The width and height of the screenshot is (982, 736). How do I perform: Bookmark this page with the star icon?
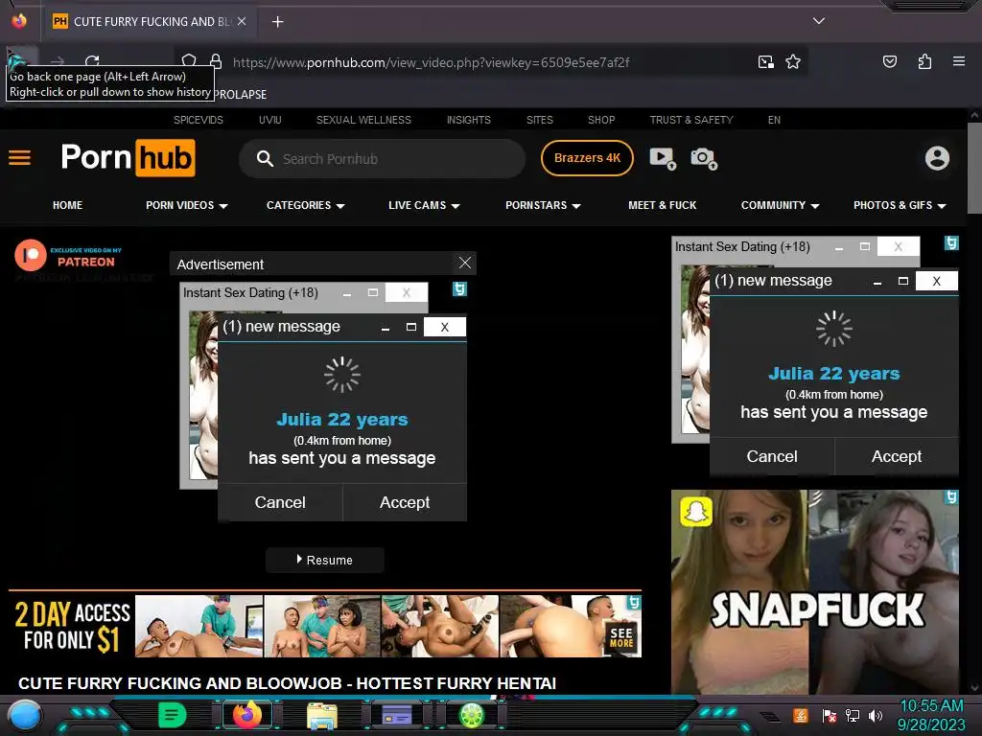[x=793, y=61]
